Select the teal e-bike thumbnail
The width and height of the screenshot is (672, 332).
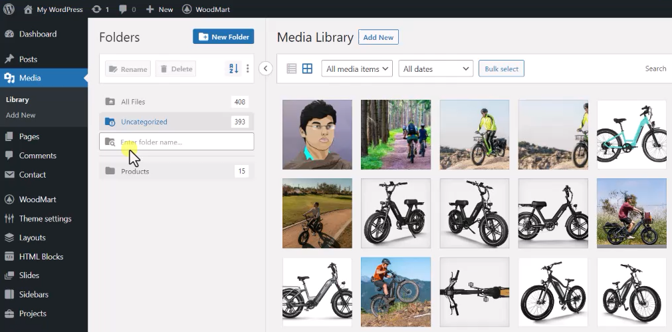631,134
